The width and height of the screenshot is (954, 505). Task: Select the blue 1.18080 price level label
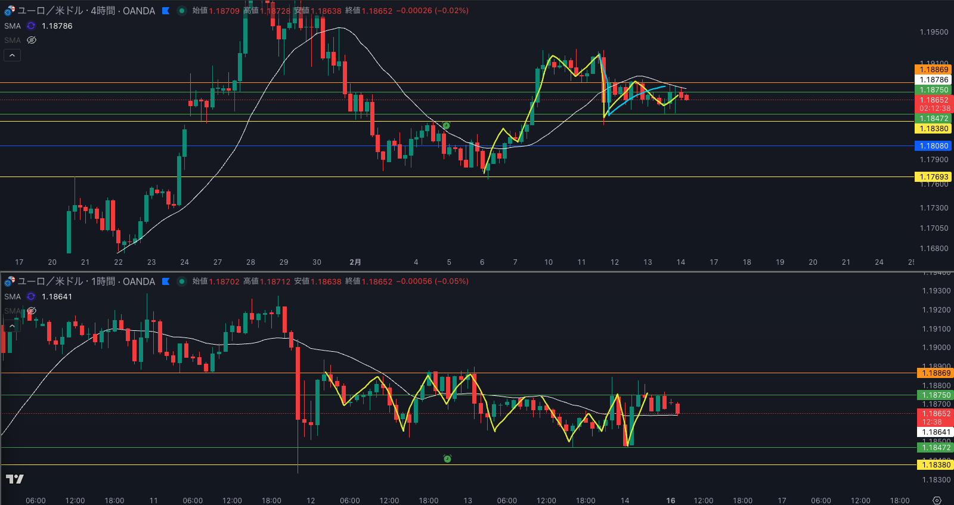pyautogui.click(x=934, y=146)
